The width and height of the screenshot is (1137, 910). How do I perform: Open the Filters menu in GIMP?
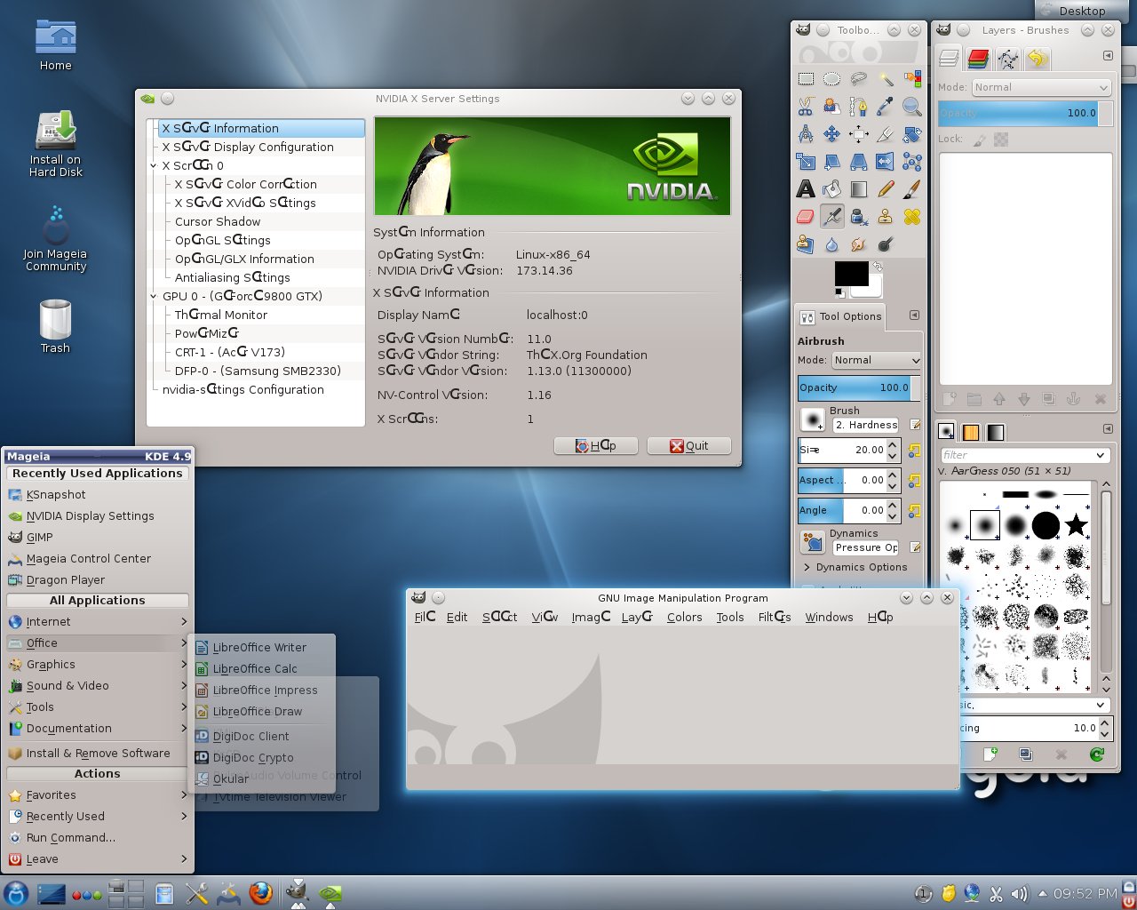point(774,617)
